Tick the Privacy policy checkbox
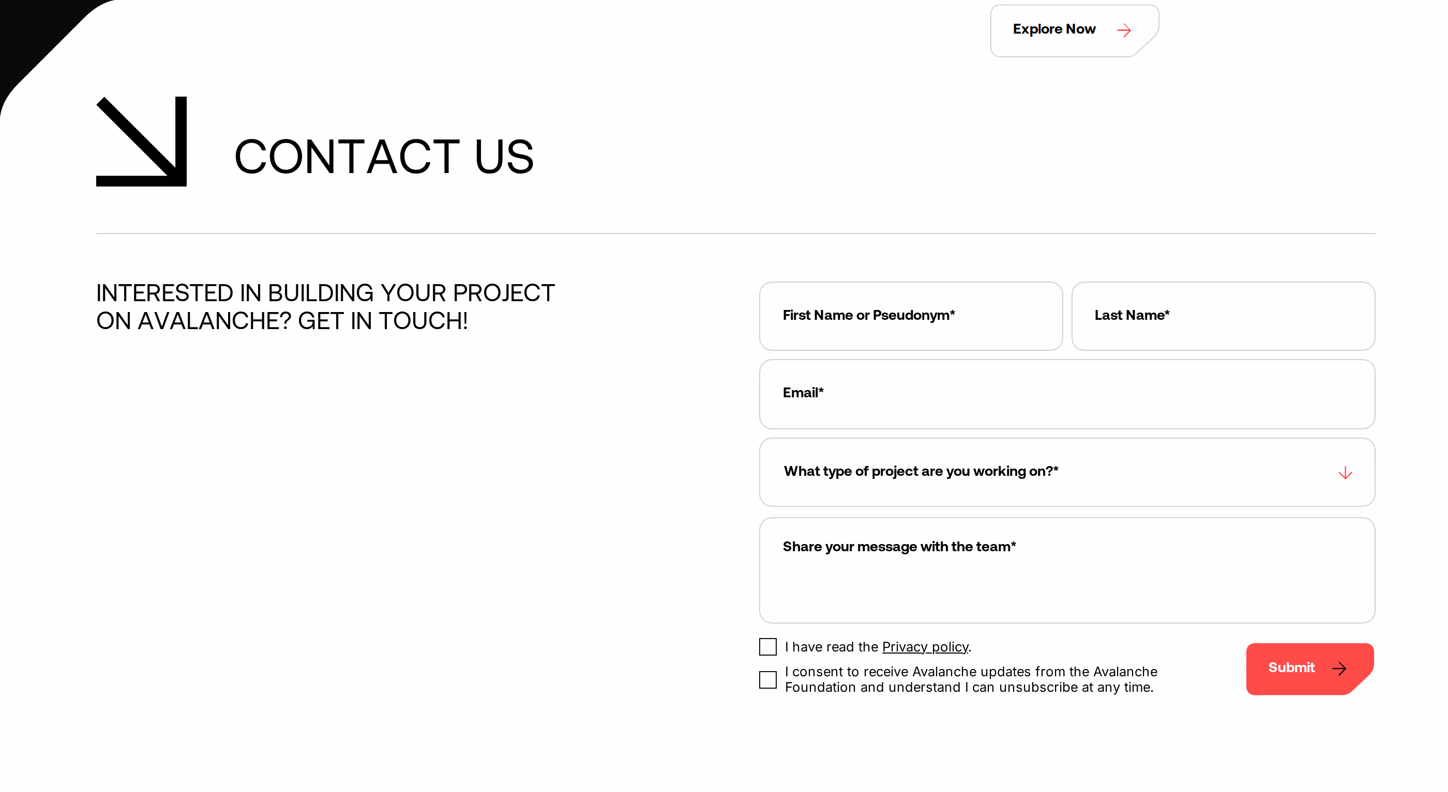This screenshot has width=1448, height=792. (768, 646)
